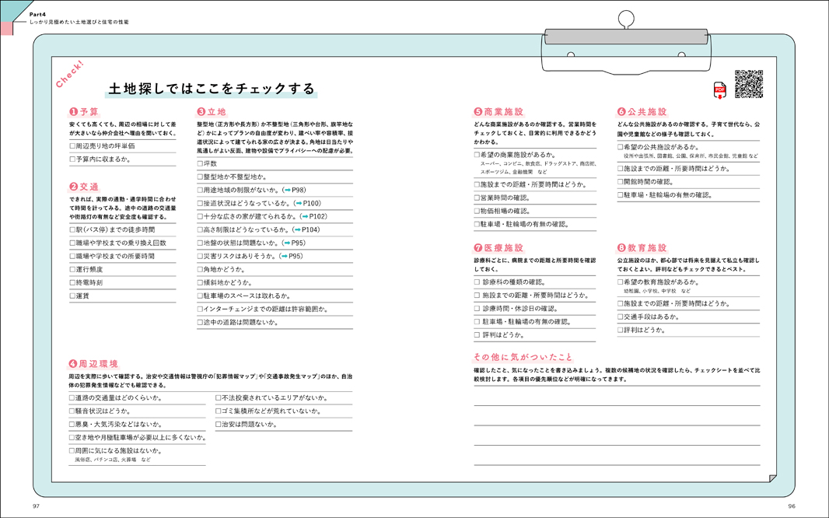829x518 pixels.
Task: Jump to the P102 page reference
Action: pos(314,217)
